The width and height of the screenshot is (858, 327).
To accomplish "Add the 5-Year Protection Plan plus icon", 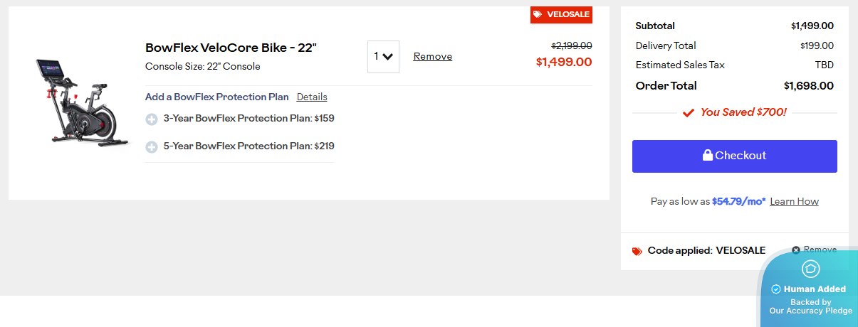I will tap(152, 147).
